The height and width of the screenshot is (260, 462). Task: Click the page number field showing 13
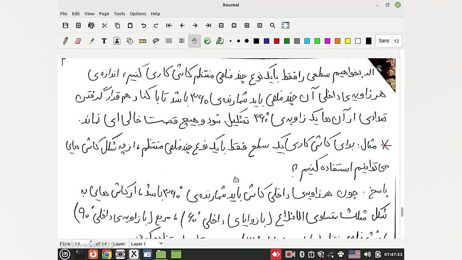click(x=81, y=244)
